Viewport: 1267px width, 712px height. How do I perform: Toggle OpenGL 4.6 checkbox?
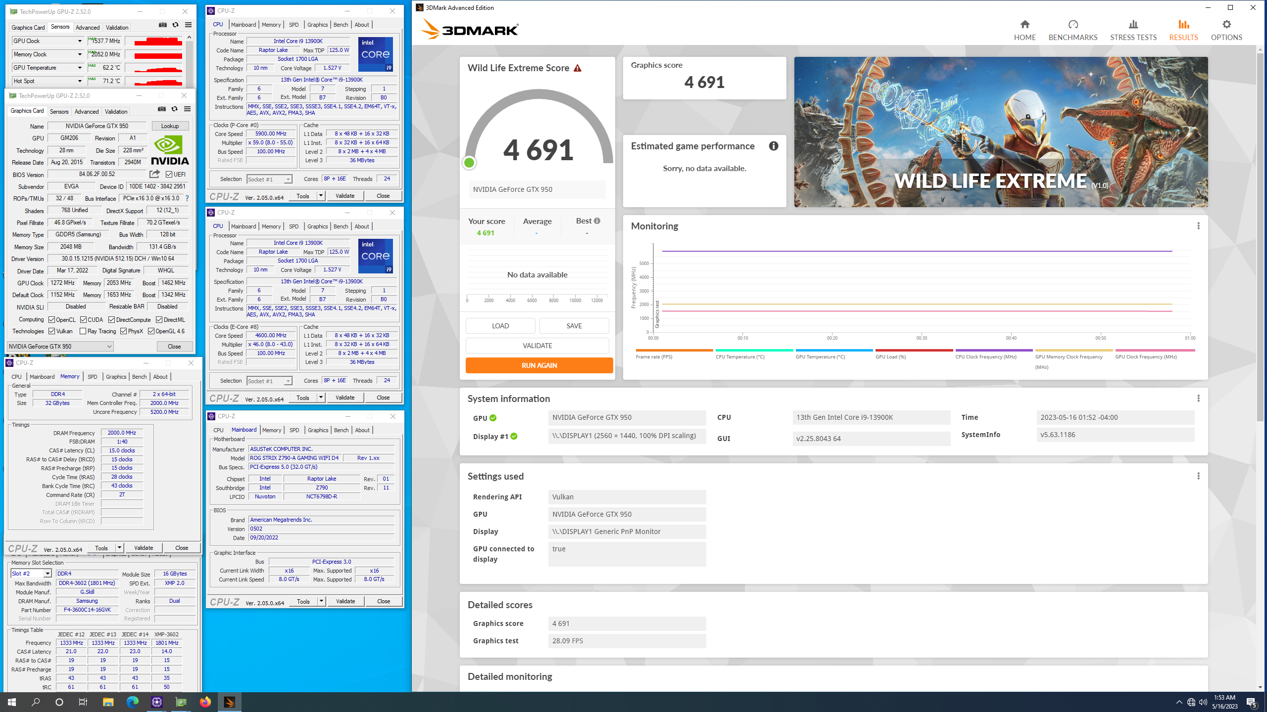coord(151,331)
